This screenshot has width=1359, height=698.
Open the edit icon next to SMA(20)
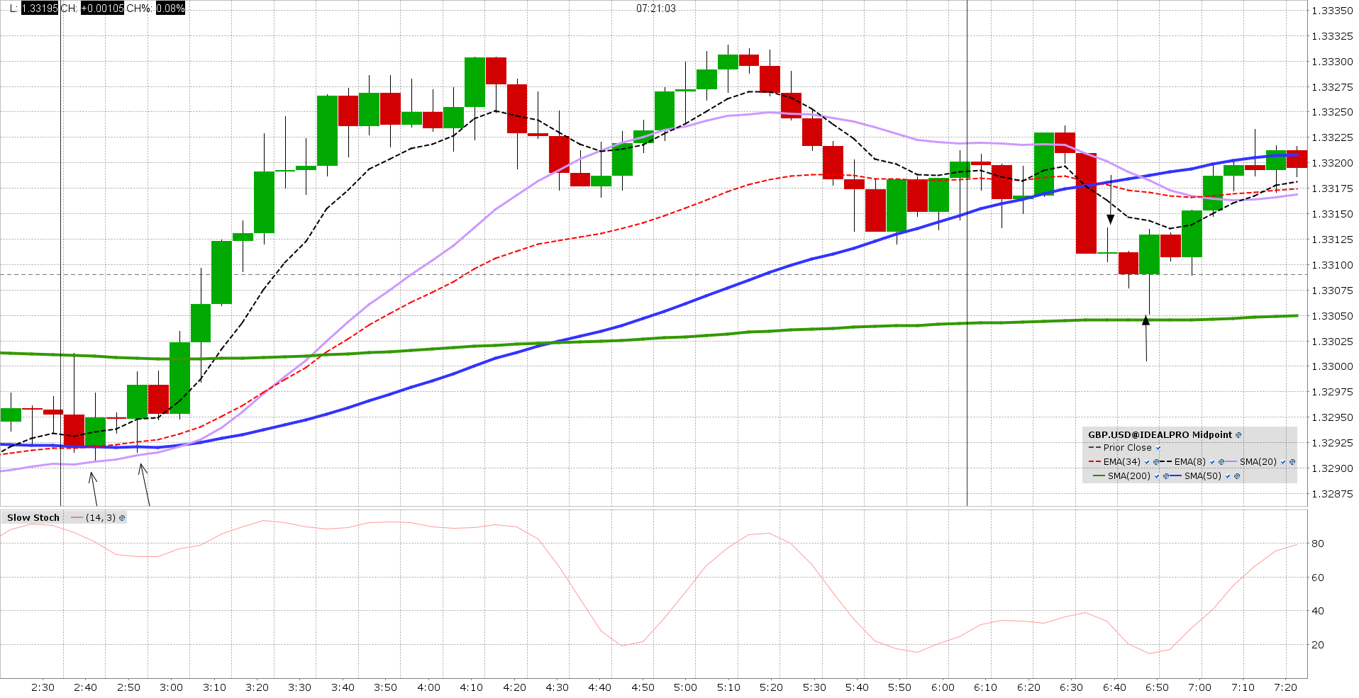click(x=1292, y=462)
